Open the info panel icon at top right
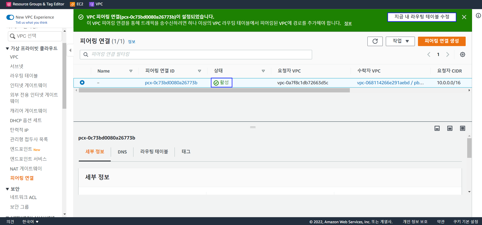 point(478,16)
